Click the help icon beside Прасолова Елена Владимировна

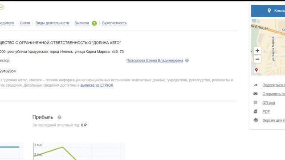(187, 60)
